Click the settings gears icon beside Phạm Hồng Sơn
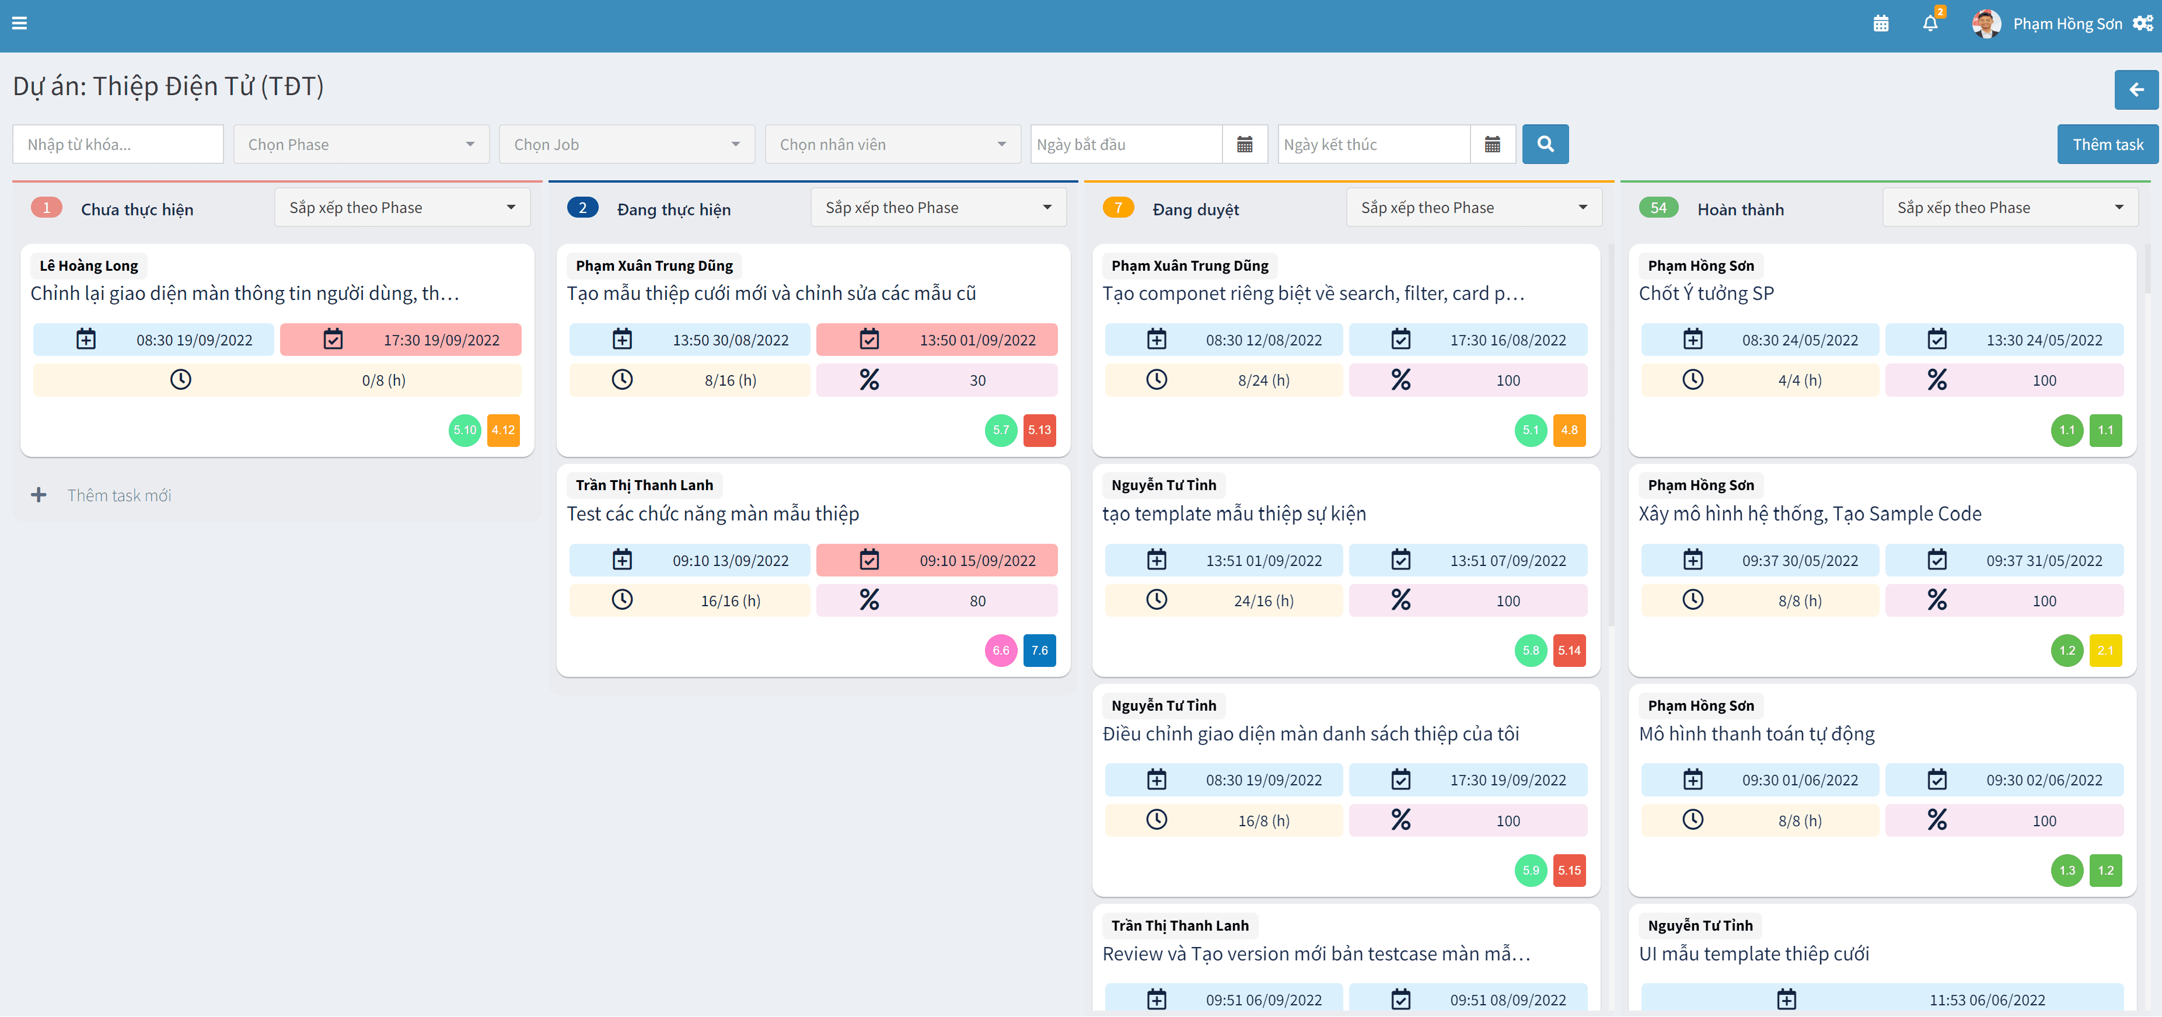The height and width of the screenshot is (1017, 2162). coord(2143,23)
